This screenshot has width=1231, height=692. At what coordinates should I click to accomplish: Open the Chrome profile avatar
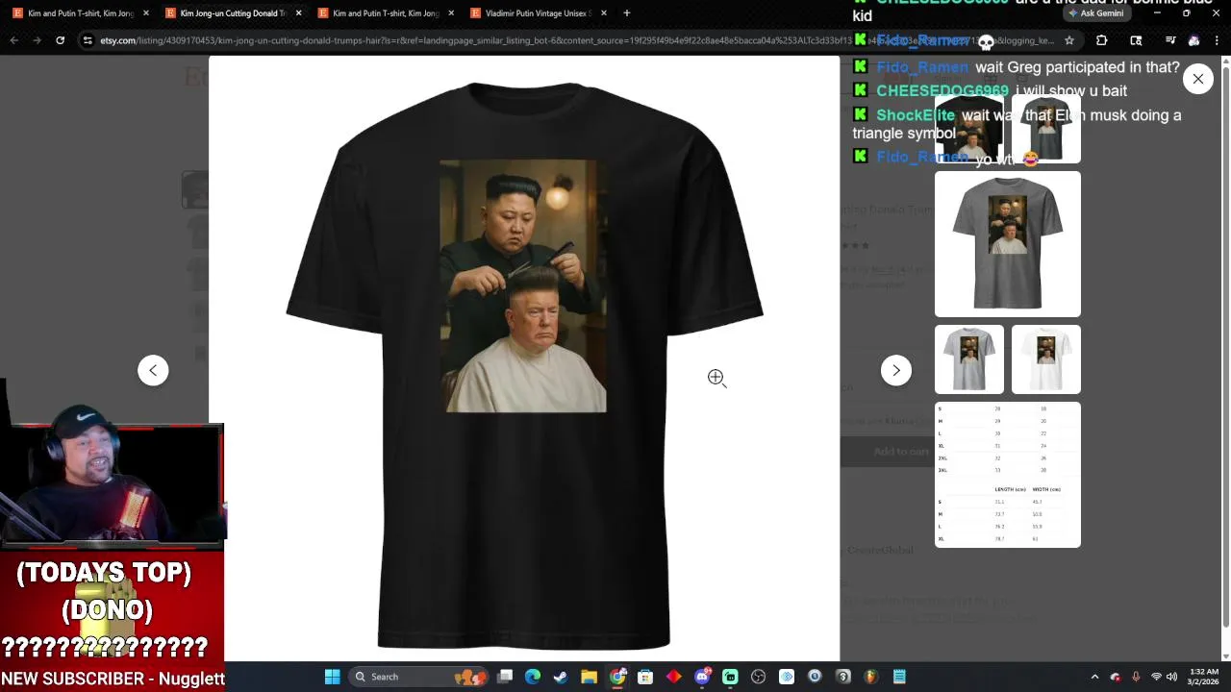click(x=1193, y=40)
